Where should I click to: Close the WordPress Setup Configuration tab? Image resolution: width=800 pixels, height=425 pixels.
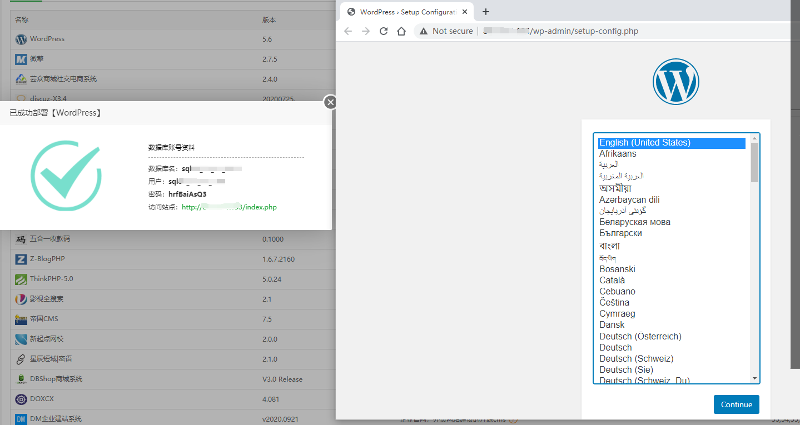click(x=465, y=12)
